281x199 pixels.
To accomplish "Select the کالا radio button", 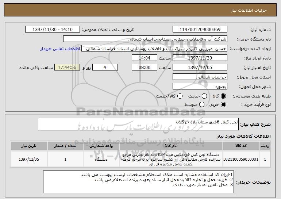I will (223, 96).
